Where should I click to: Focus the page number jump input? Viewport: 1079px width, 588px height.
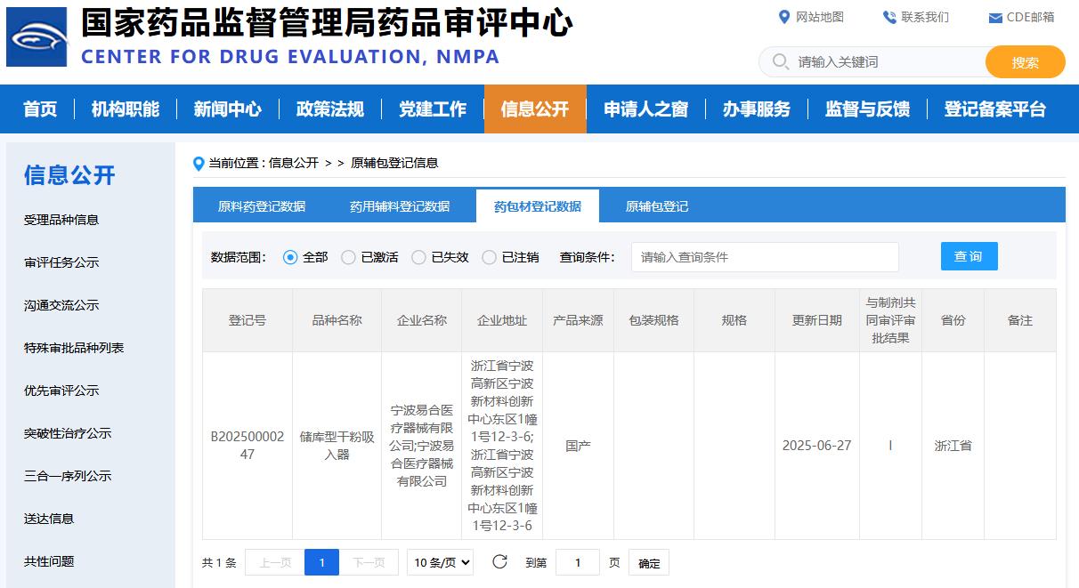[x=577, y=562]
